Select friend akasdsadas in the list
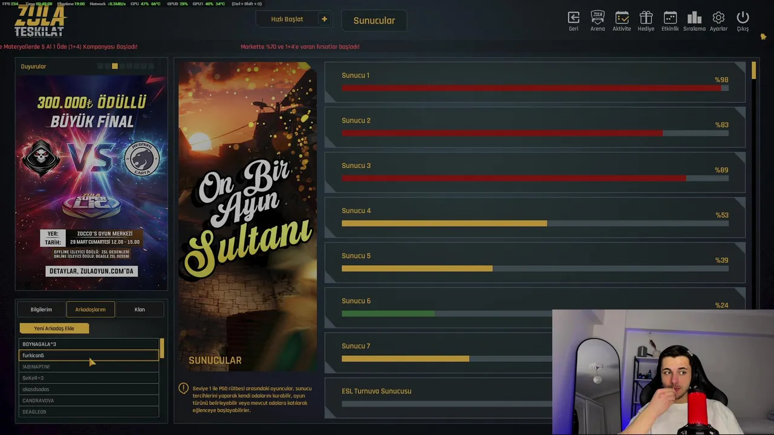The width and height of the screenshot is (774, 435). (x=89, y=389)
